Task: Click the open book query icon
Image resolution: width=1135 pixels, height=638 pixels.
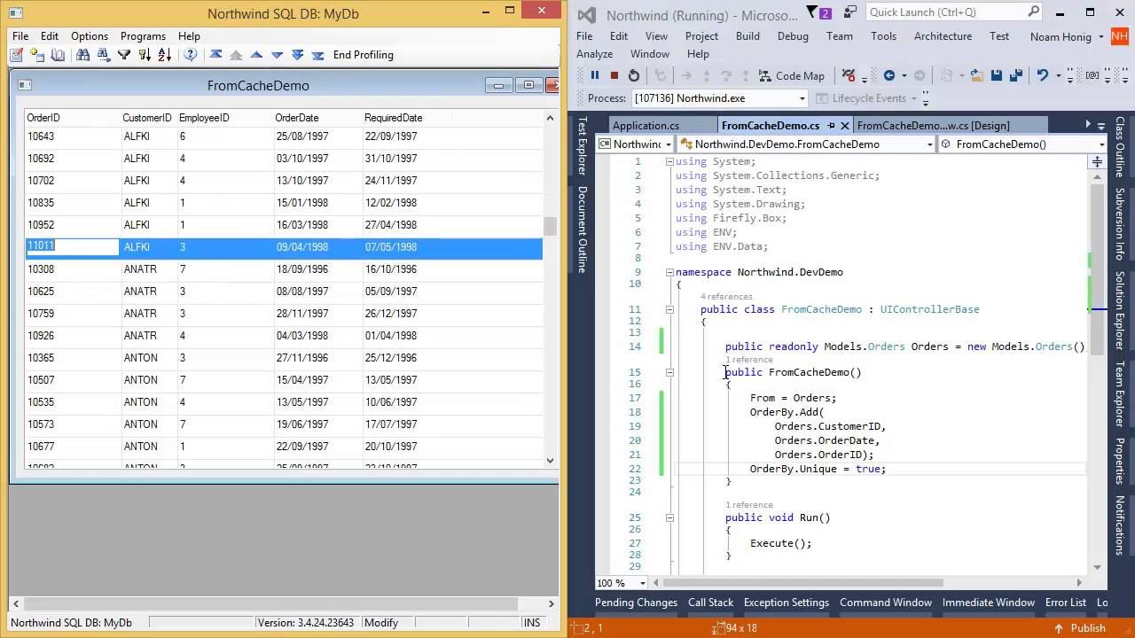Action: tap(58, 55)
